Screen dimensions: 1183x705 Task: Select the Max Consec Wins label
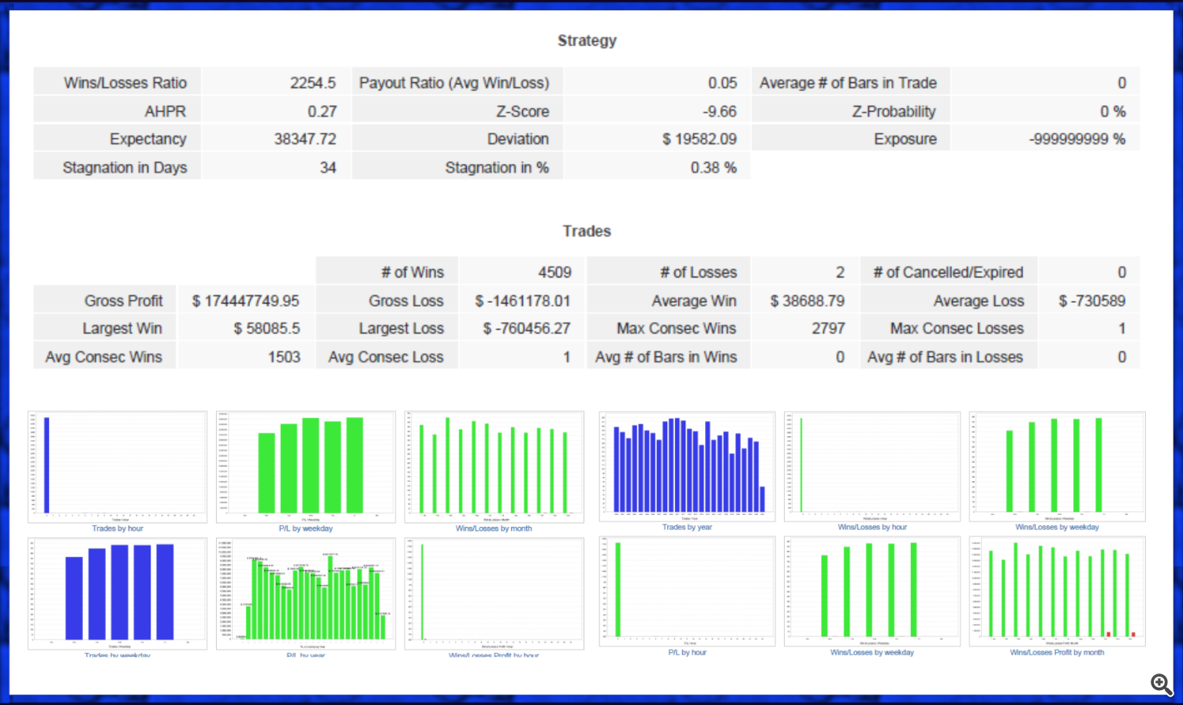[x=677, y=328]
